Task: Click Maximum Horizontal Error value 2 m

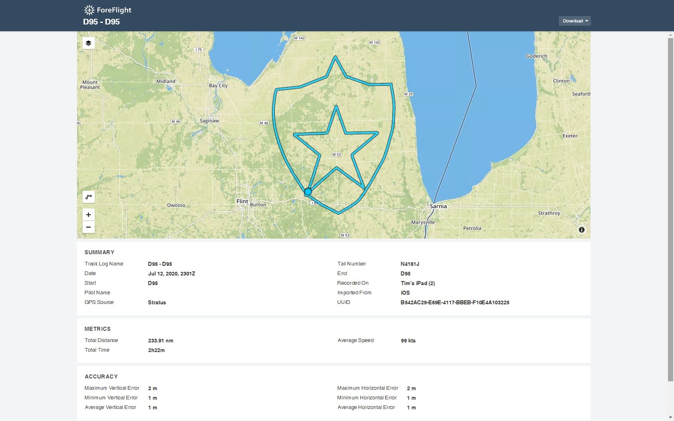Action: pyautogui.click(x=411, y=388)
